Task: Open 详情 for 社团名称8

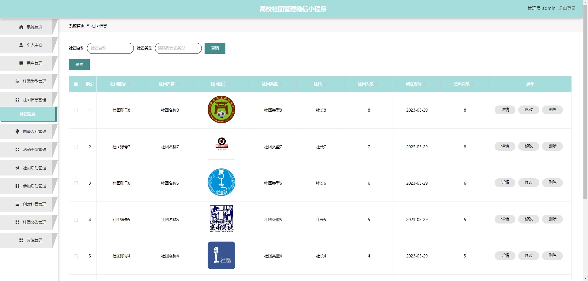Action: tap(505, 110)
